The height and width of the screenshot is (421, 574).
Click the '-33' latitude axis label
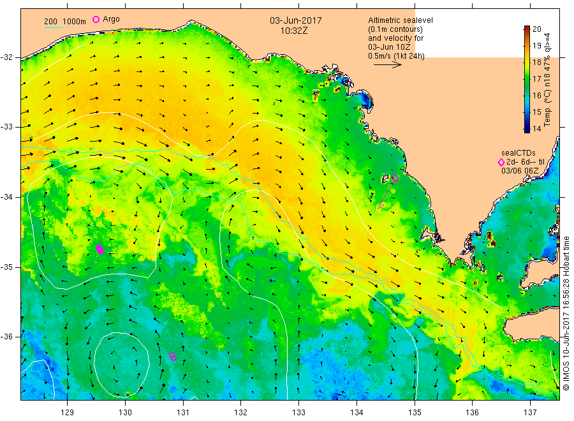6,127
